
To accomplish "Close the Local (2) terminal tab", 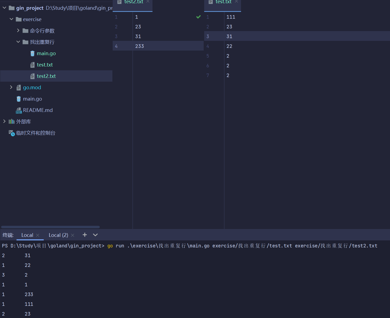I will [73, 235].
